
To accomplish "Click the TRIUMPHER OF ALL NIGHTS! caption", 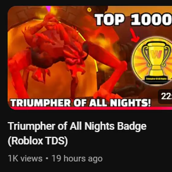I will coord(80,103).
